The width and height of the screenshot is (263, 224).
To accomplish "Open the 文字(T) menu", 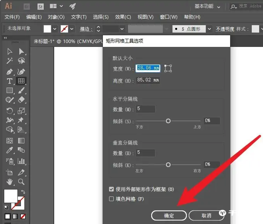I will click(x=79, y=17).
